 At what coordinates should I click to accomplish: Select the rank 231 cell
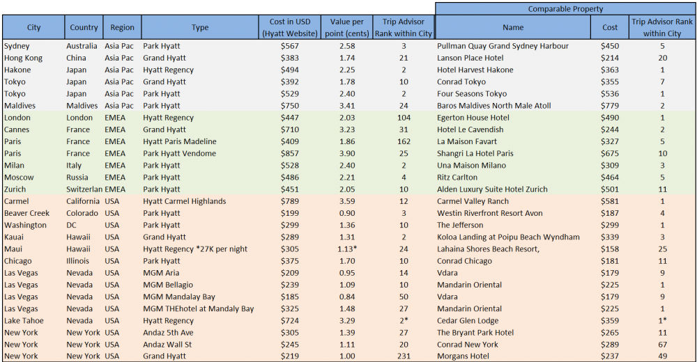(404, 356)
